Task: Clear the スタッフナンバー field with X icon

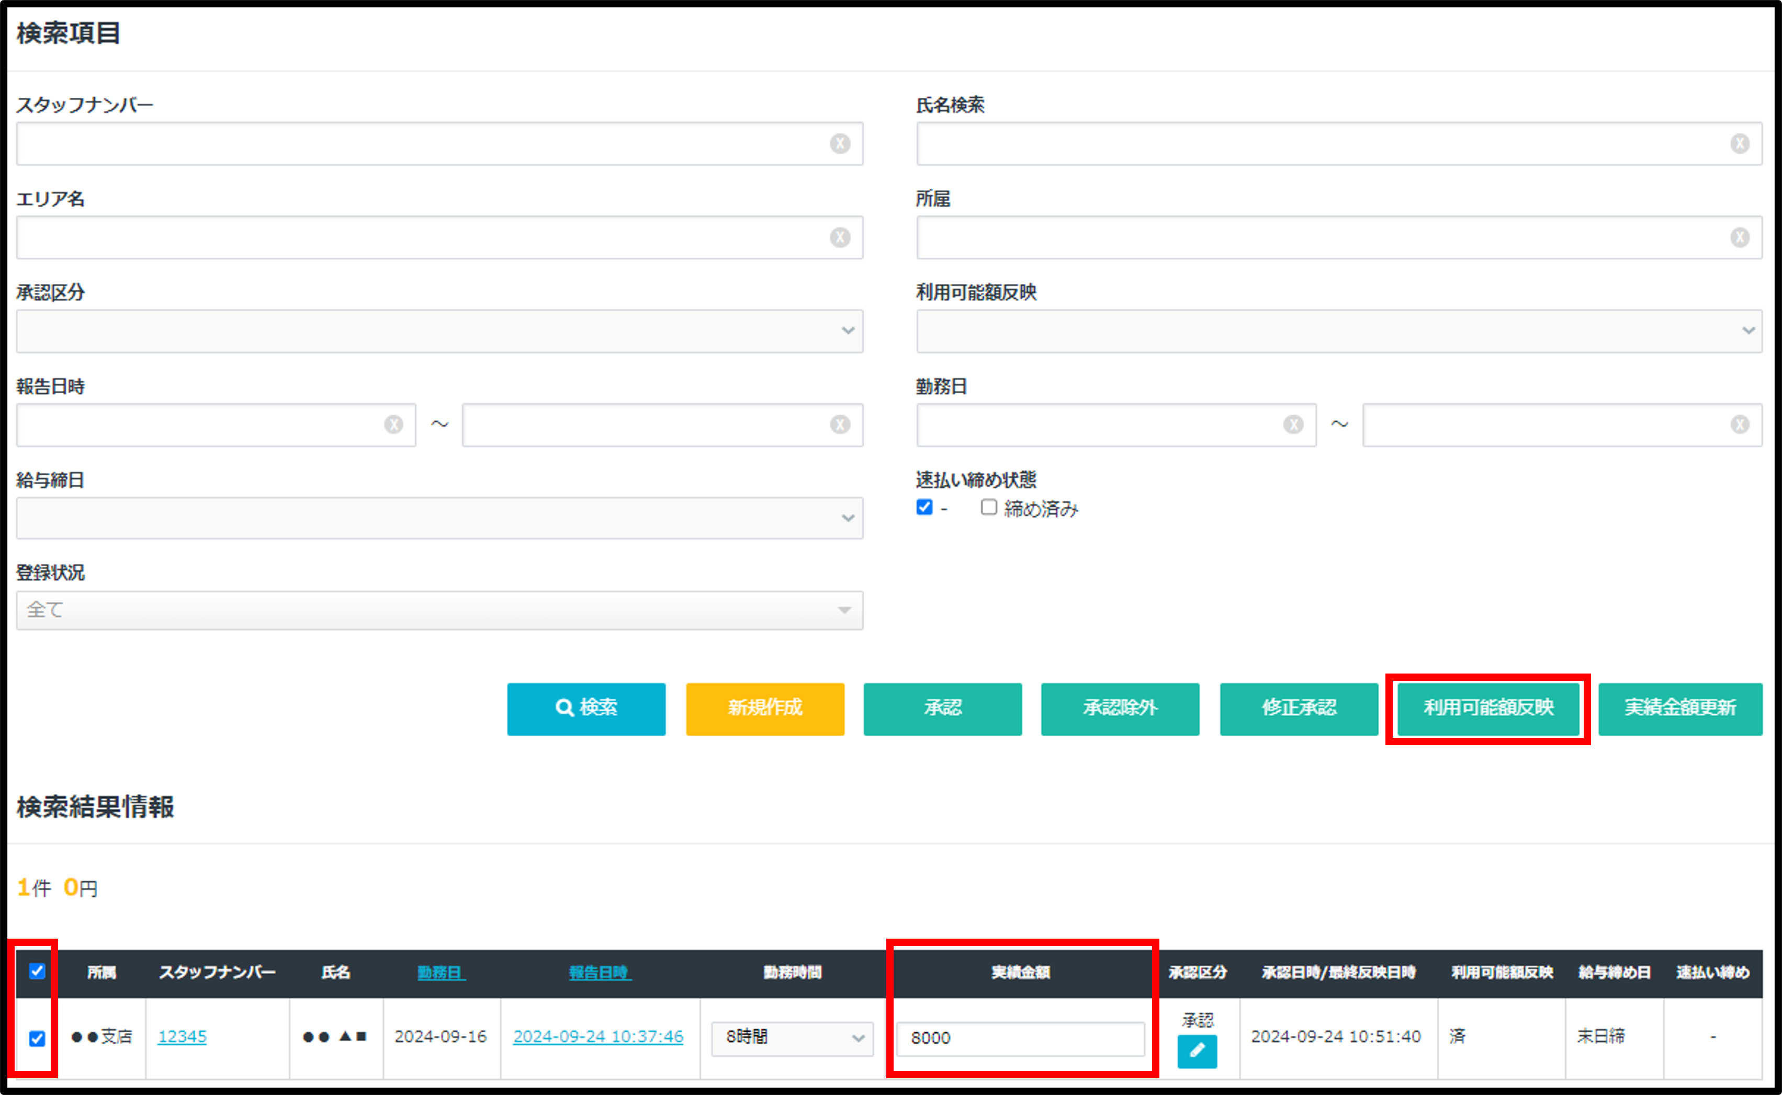Action: [x=840, y=143]
